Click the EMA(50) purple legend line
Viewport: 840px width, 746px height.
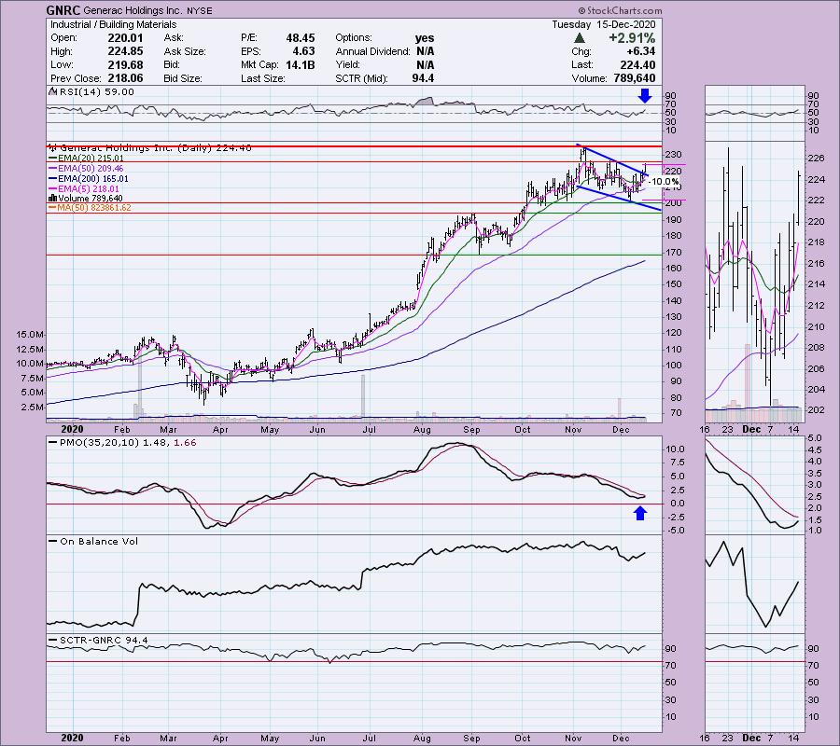point(52,169)
